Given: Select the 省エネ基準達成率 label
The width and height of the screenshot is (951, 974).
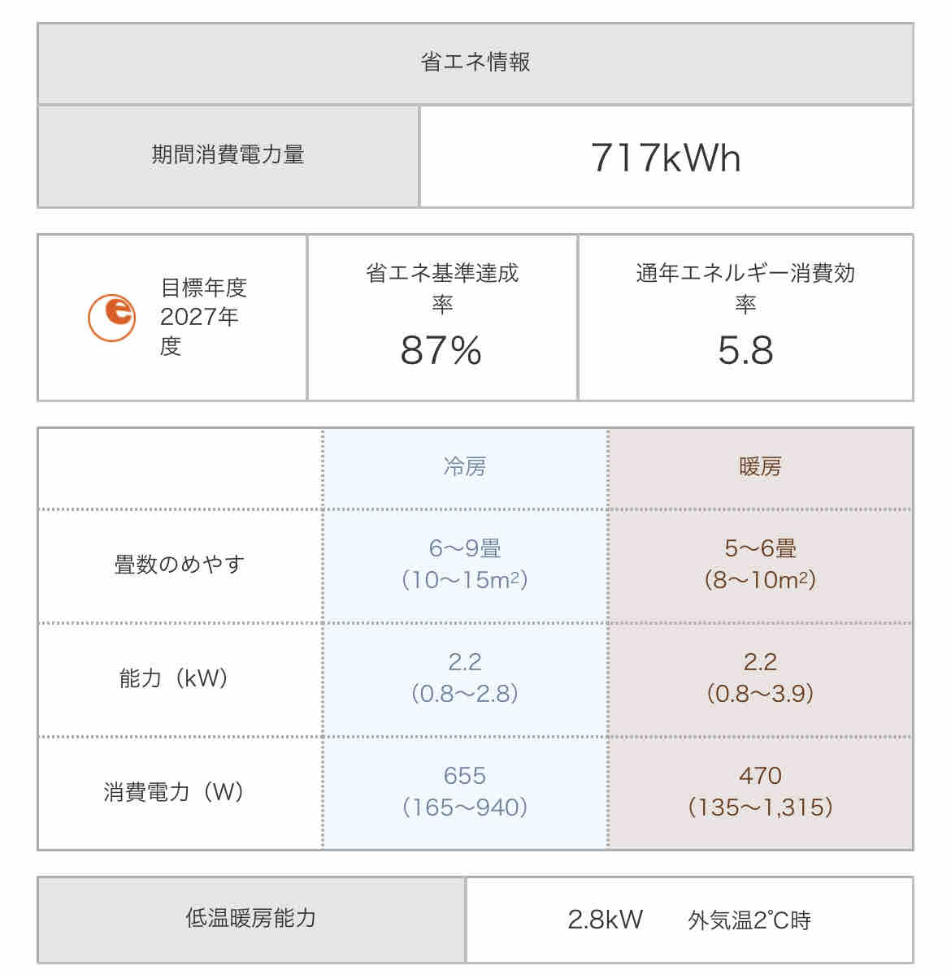Looking at the screenshot, I should click(x=442, y=288).
